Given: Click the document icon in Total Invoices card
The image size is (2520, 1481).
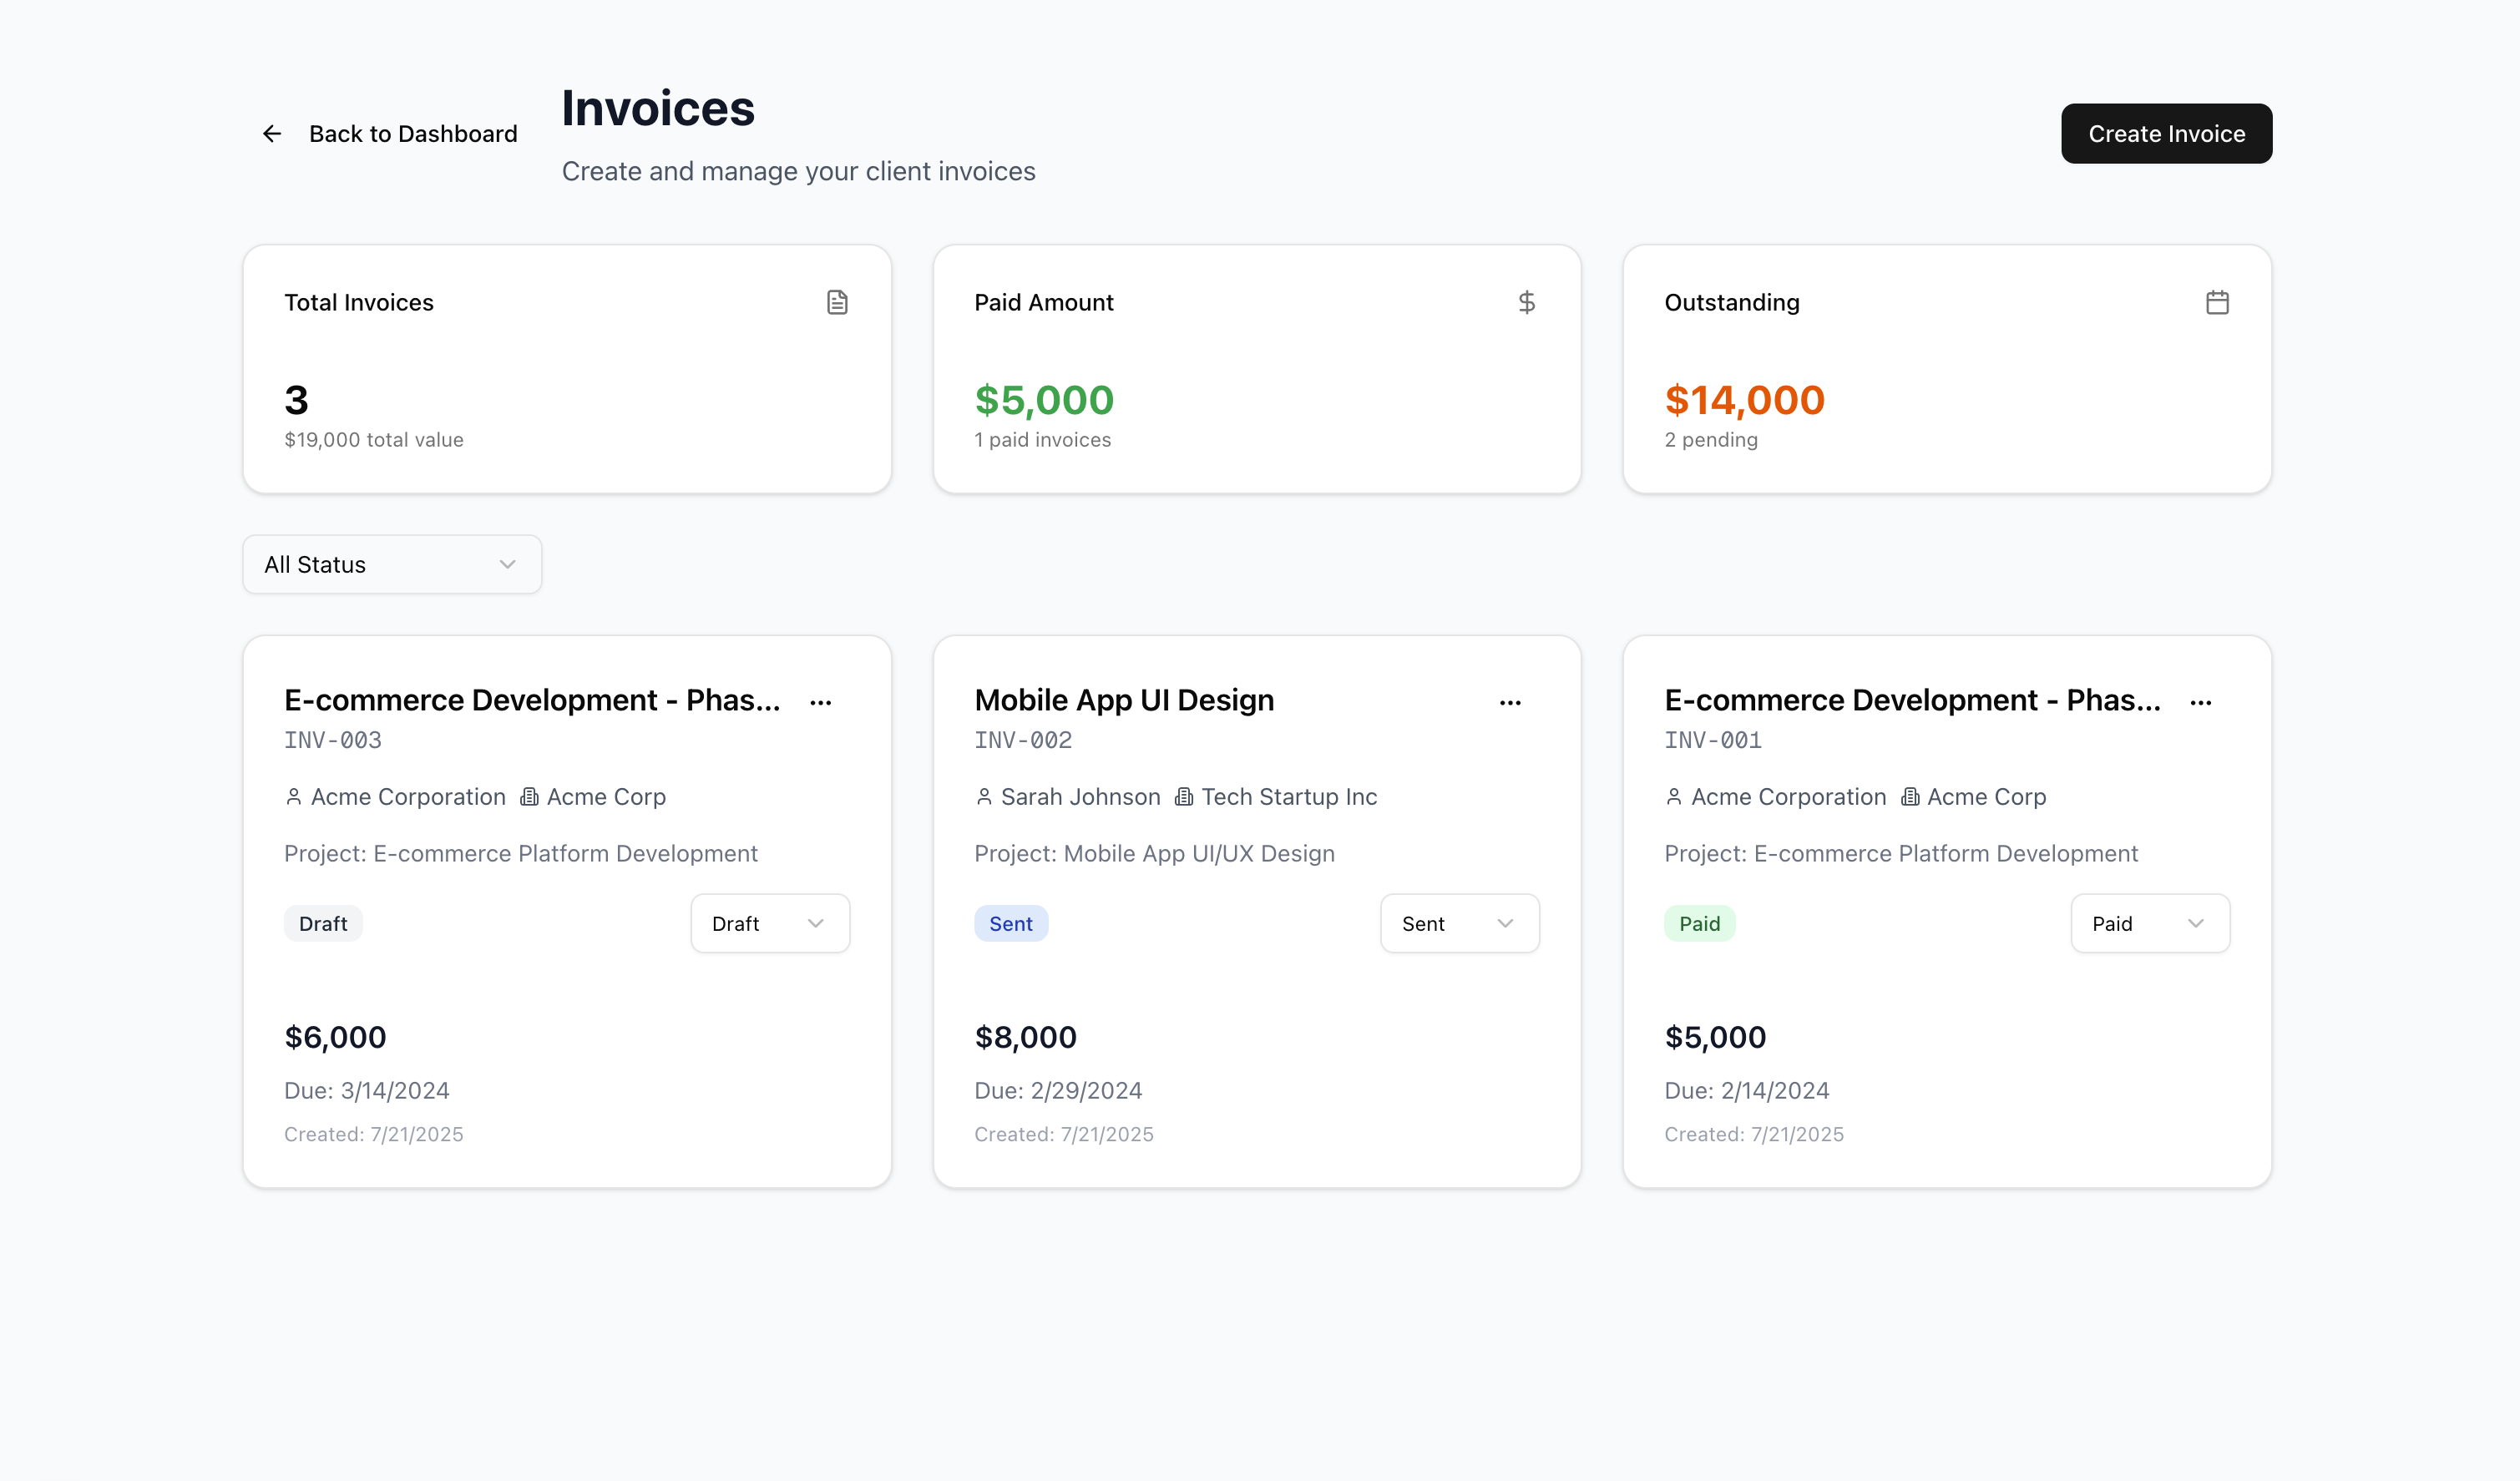Looking at the screenshot, I should pyautogui.click(x=837, y=302).
